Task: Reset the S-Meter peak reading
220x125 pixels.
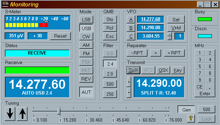Action: pyautogui.click(x=60, y=36)
